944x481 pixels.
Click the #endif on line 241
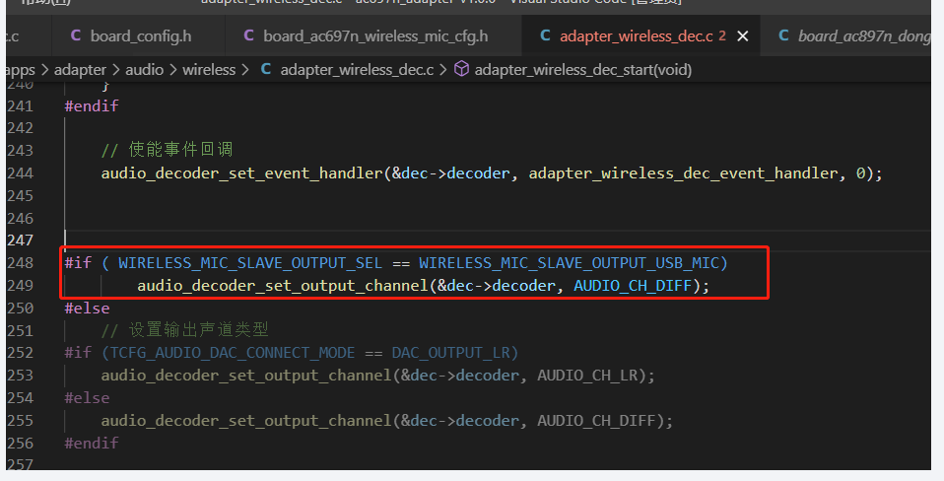[x=92, y=105]
